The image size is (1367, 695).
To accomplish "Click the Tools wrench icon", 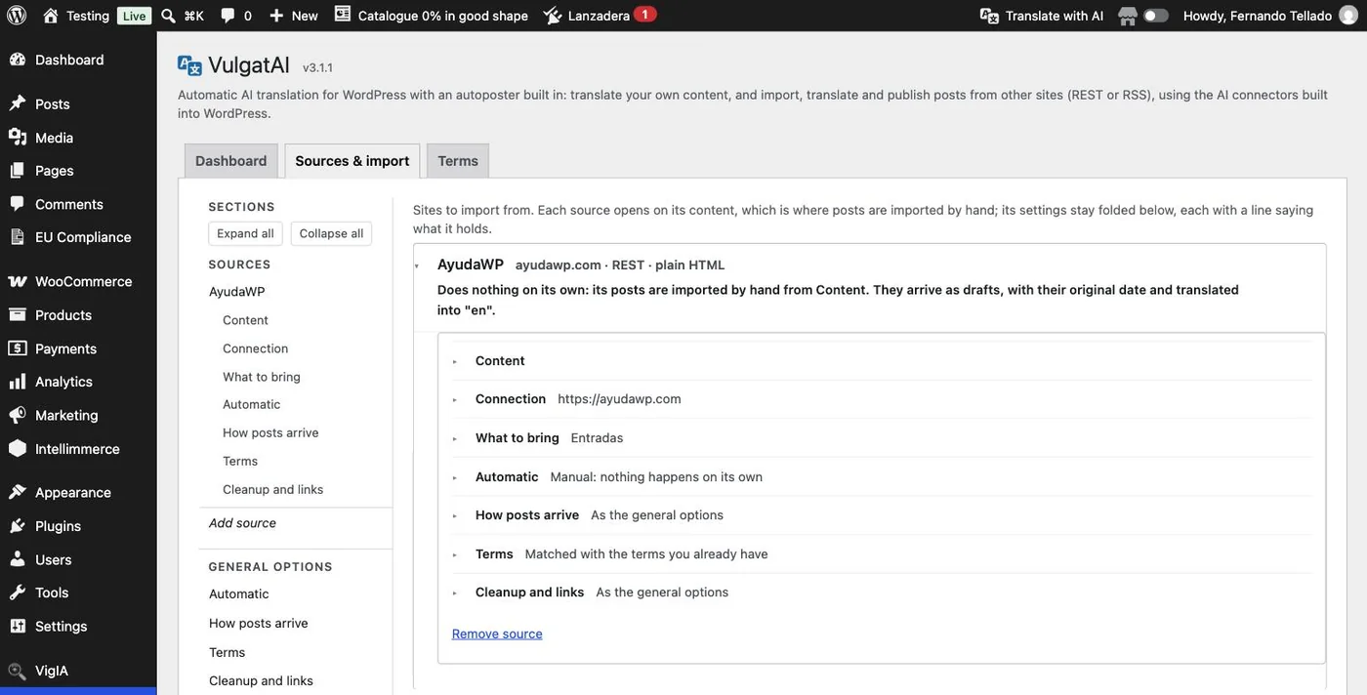I will pyautogui.click(x=17, y=593).
